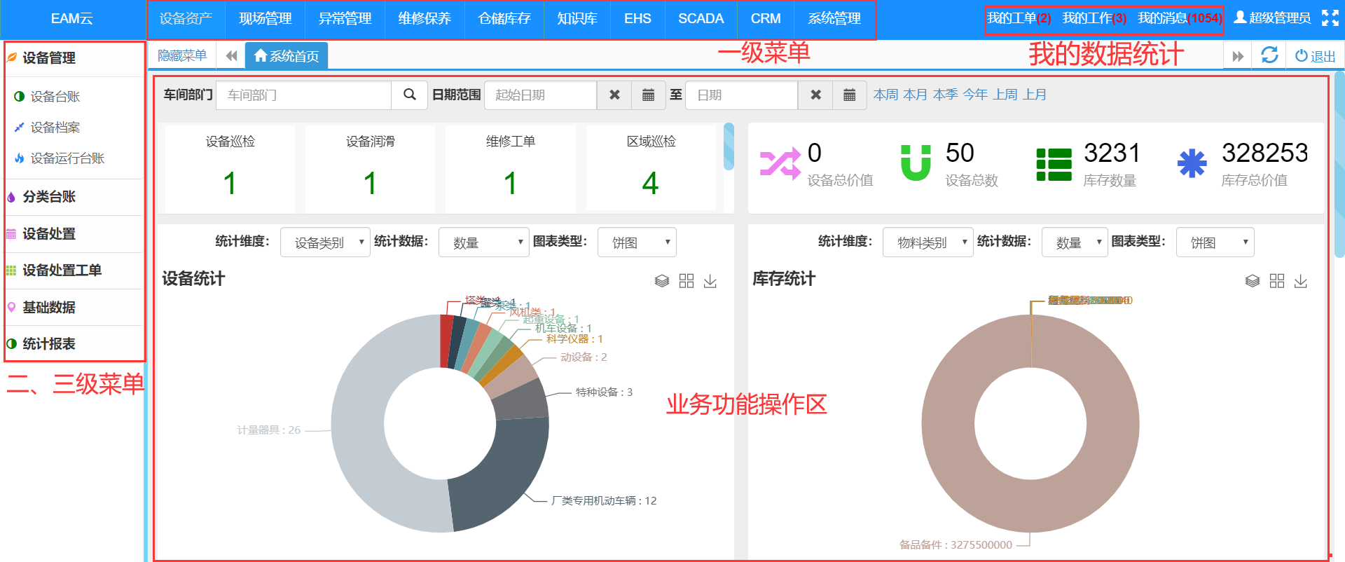Image resolution: width=1345 pixels, height=562 pixels.
Task: Open 我的工作 task list
Action: 1094,18
